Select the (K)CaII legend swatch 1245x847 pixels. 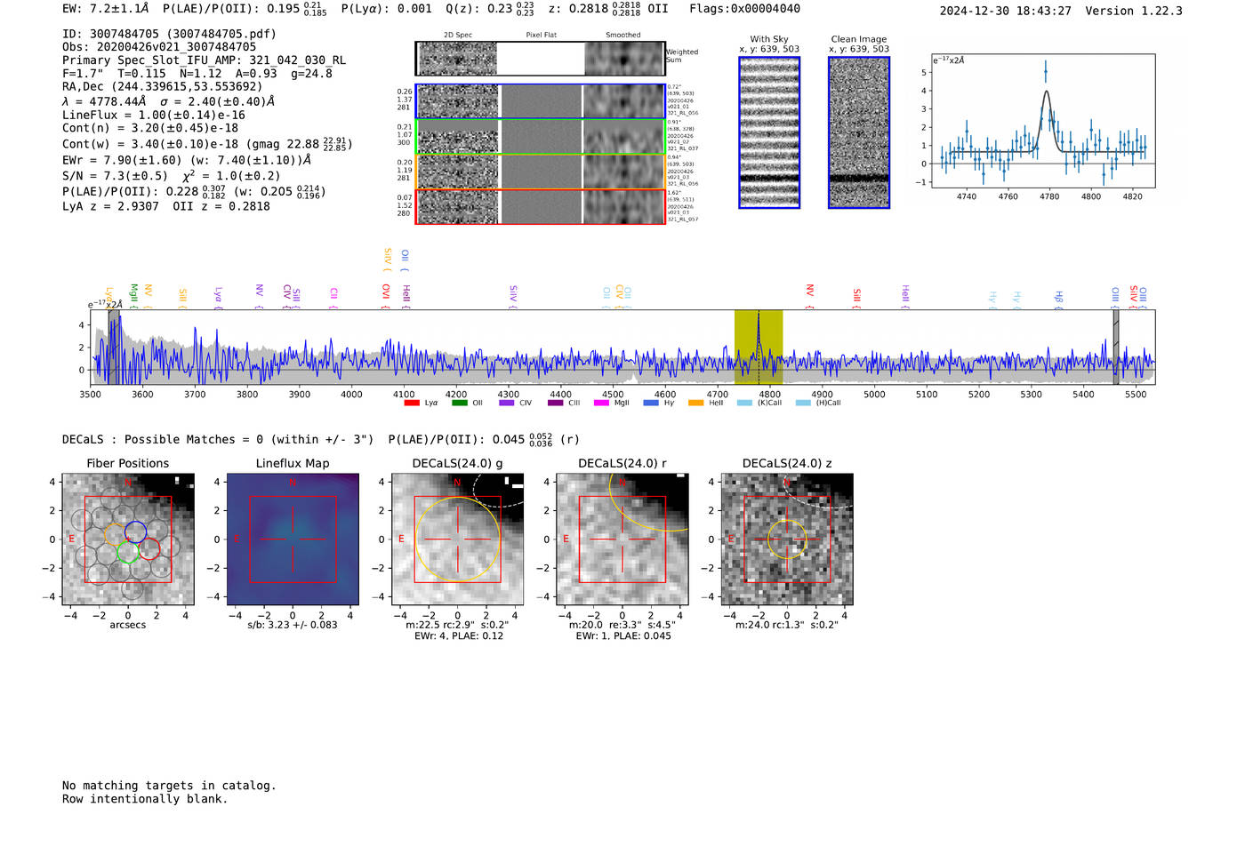coord(744,403)
